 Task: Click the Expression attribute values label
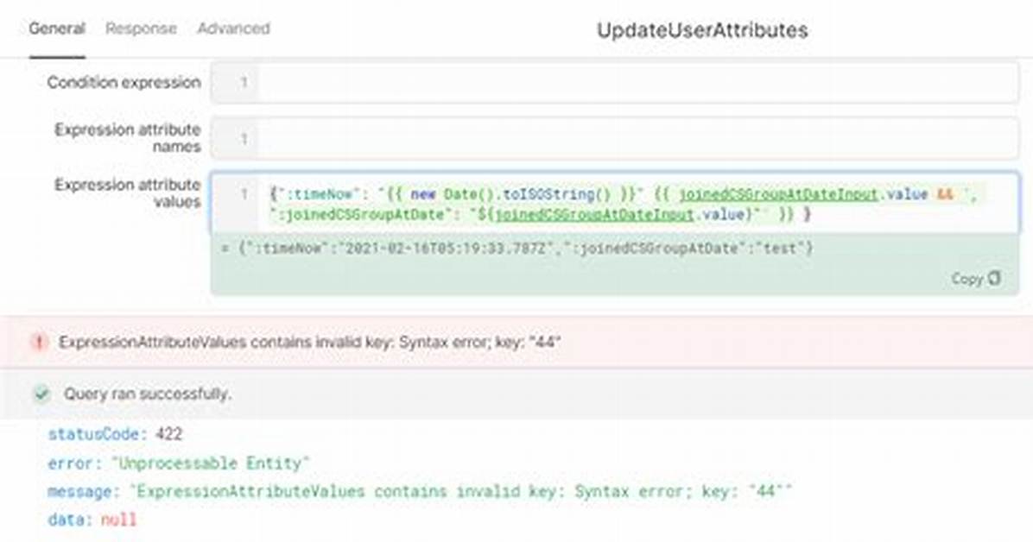tap(128, 193)
